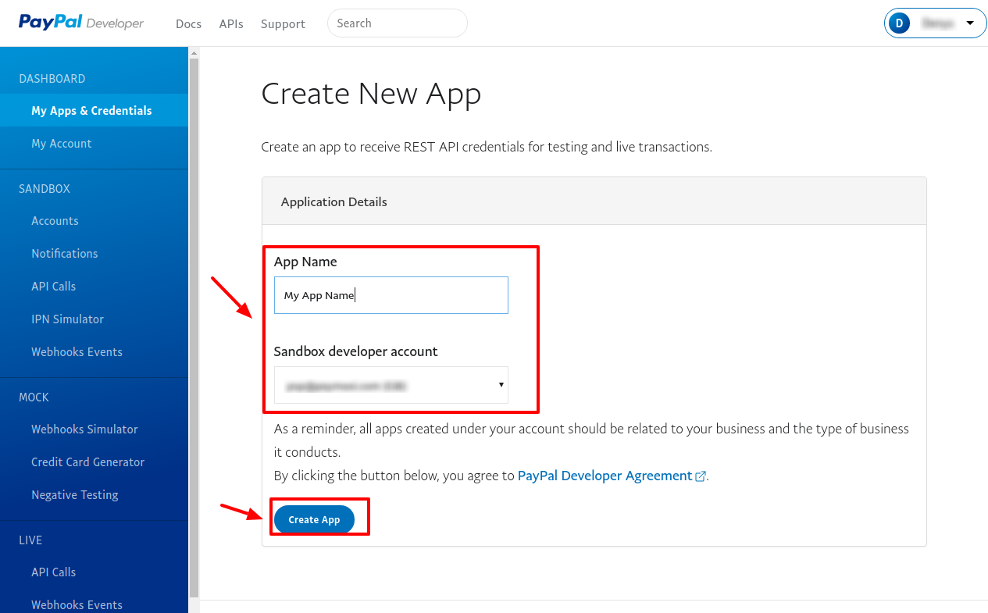
Task: Open the user account dropdown arrow
Action: 970,23
